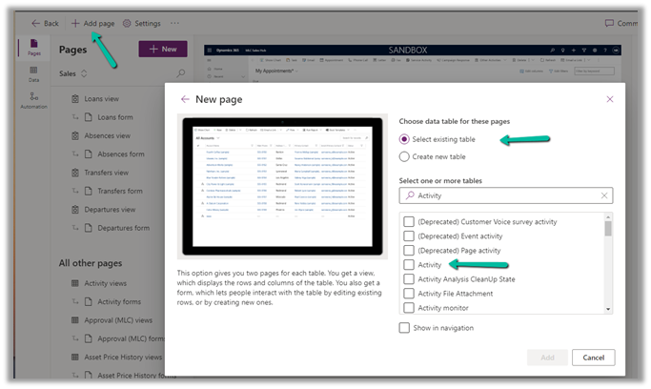This screenshot has height=389, width=651.
Task: Click into the table search field
Action: [505, 194]
